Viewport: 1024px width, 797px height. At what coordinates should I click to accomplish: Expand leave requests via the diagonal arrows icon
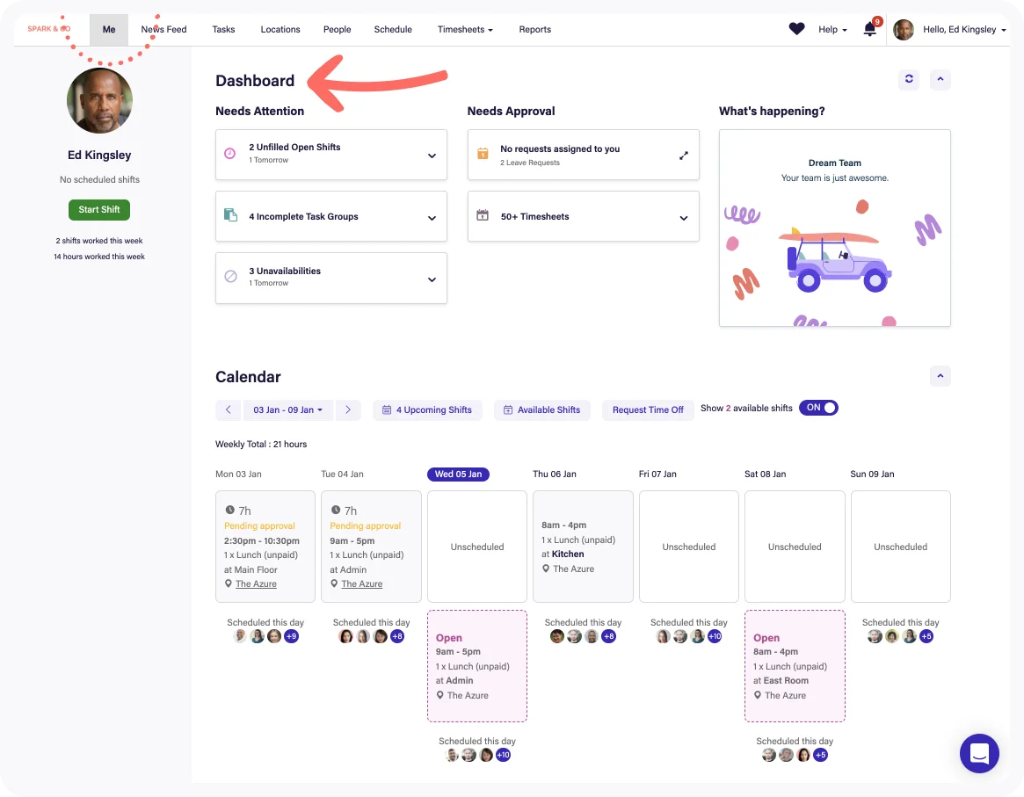coord(684,155)
